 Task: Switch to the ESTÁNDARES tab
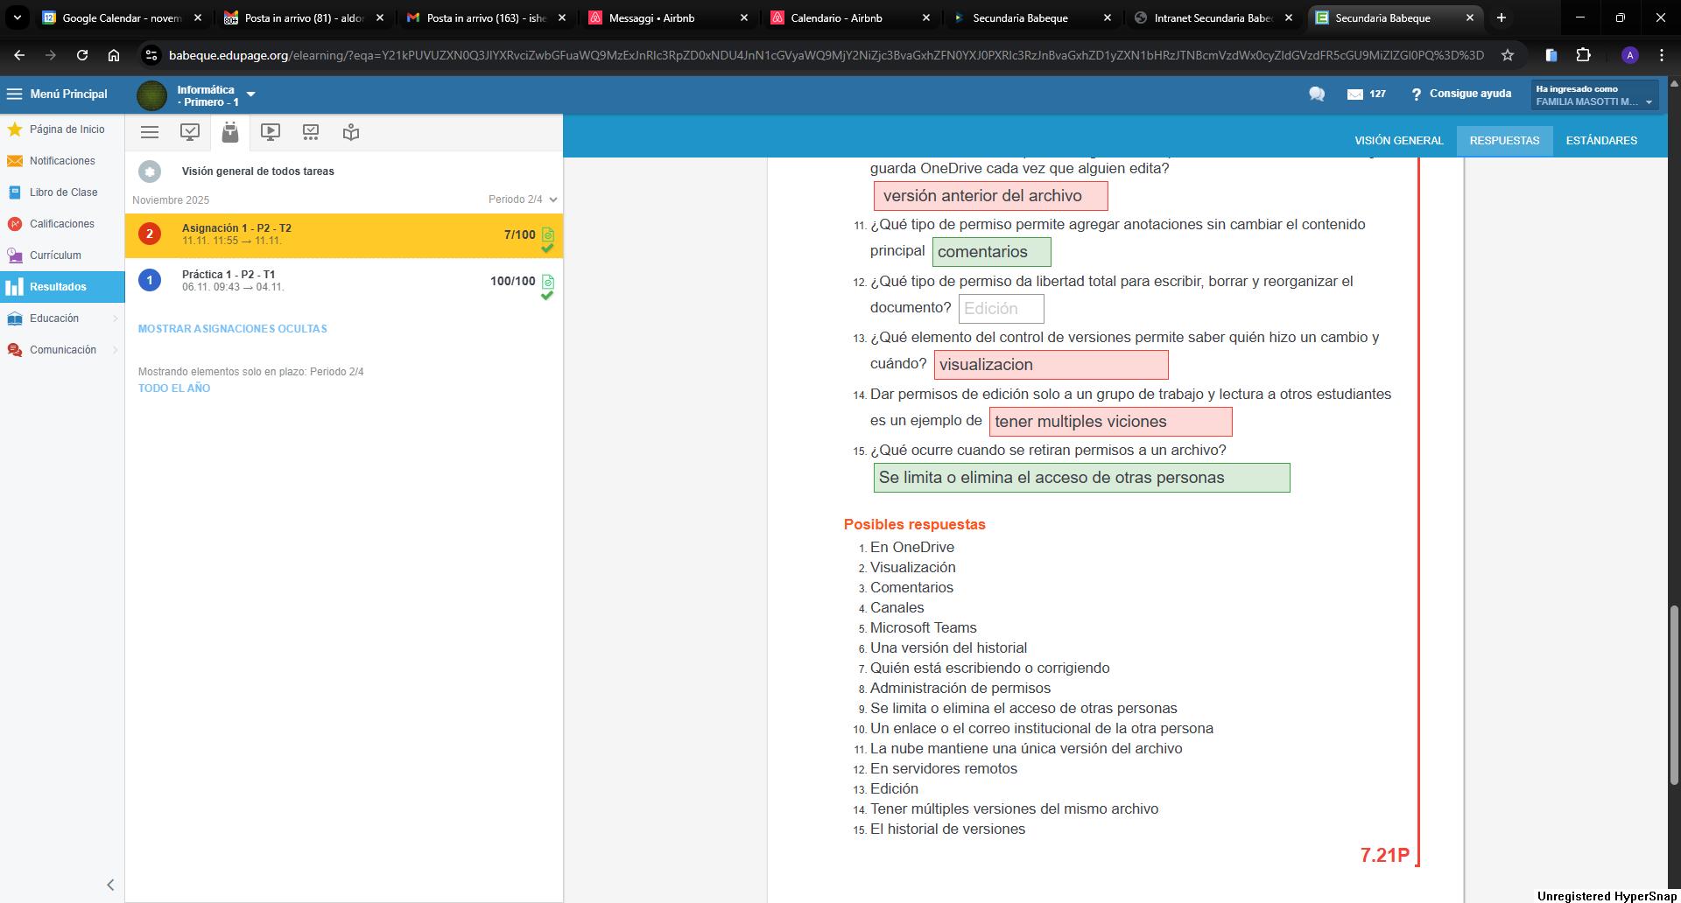[x=1600, y=140]
